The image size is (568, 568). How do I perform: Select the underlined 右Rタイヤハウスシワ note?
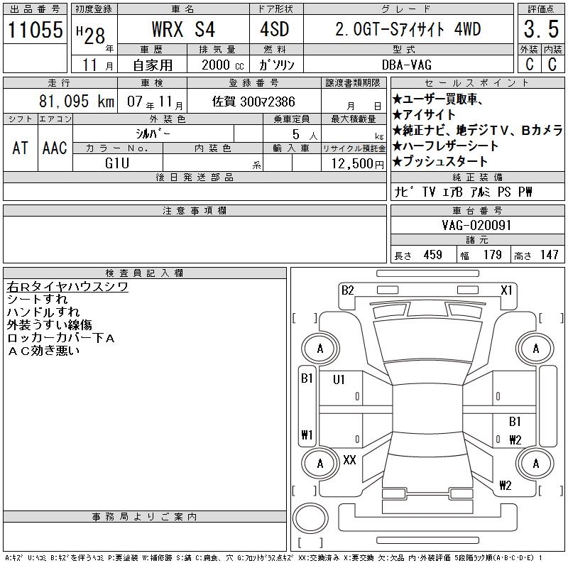coord(67,287)
